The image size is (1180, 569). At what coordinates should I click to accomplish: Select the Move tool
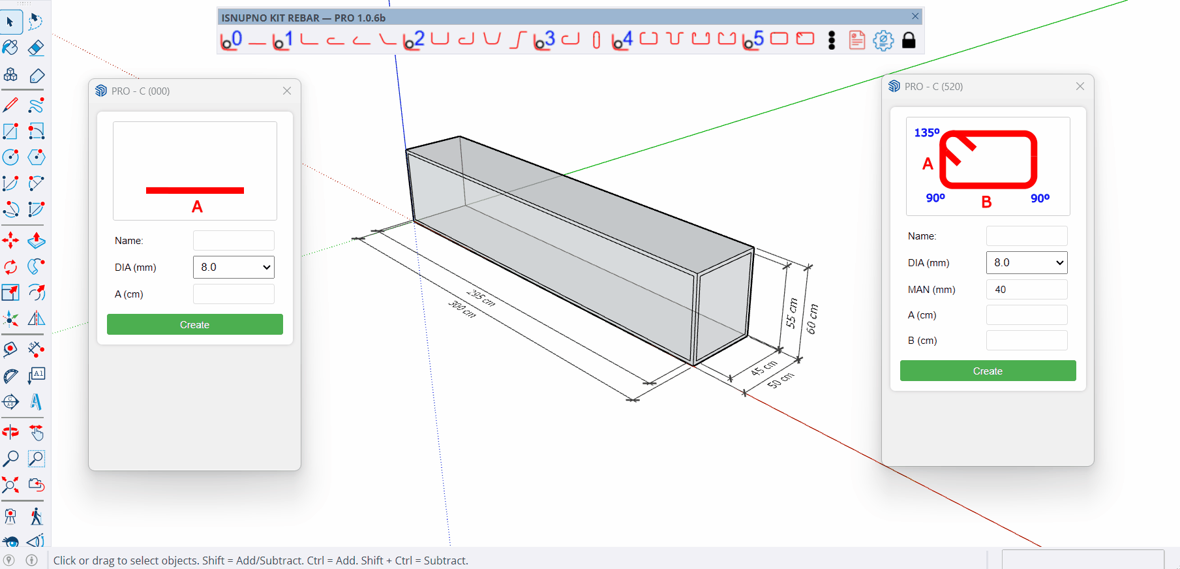[10, 241]
